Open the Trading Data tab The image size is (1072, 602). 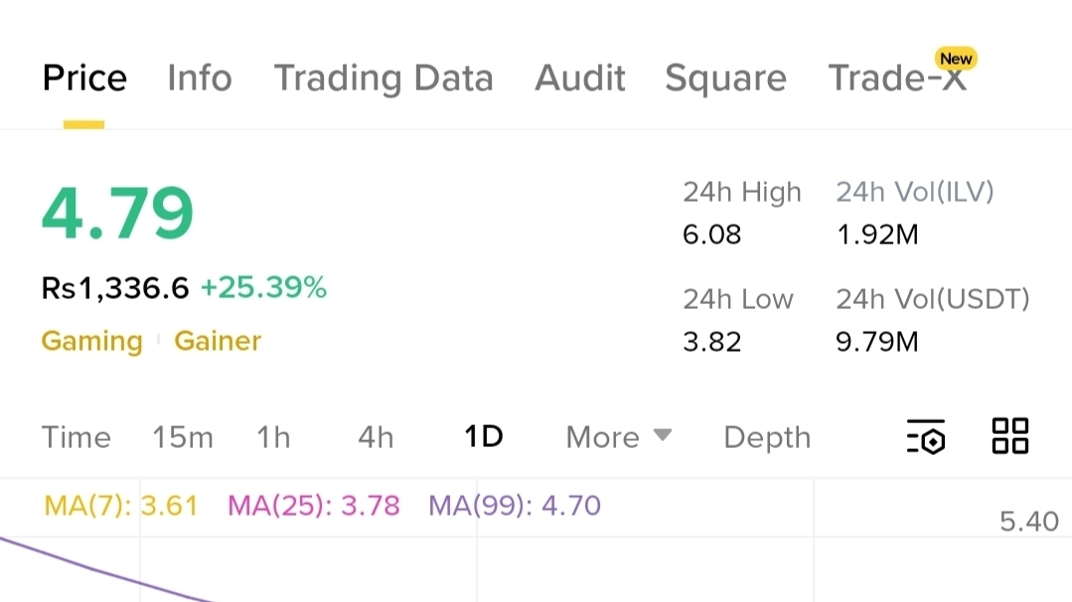(x=383, y=78)
